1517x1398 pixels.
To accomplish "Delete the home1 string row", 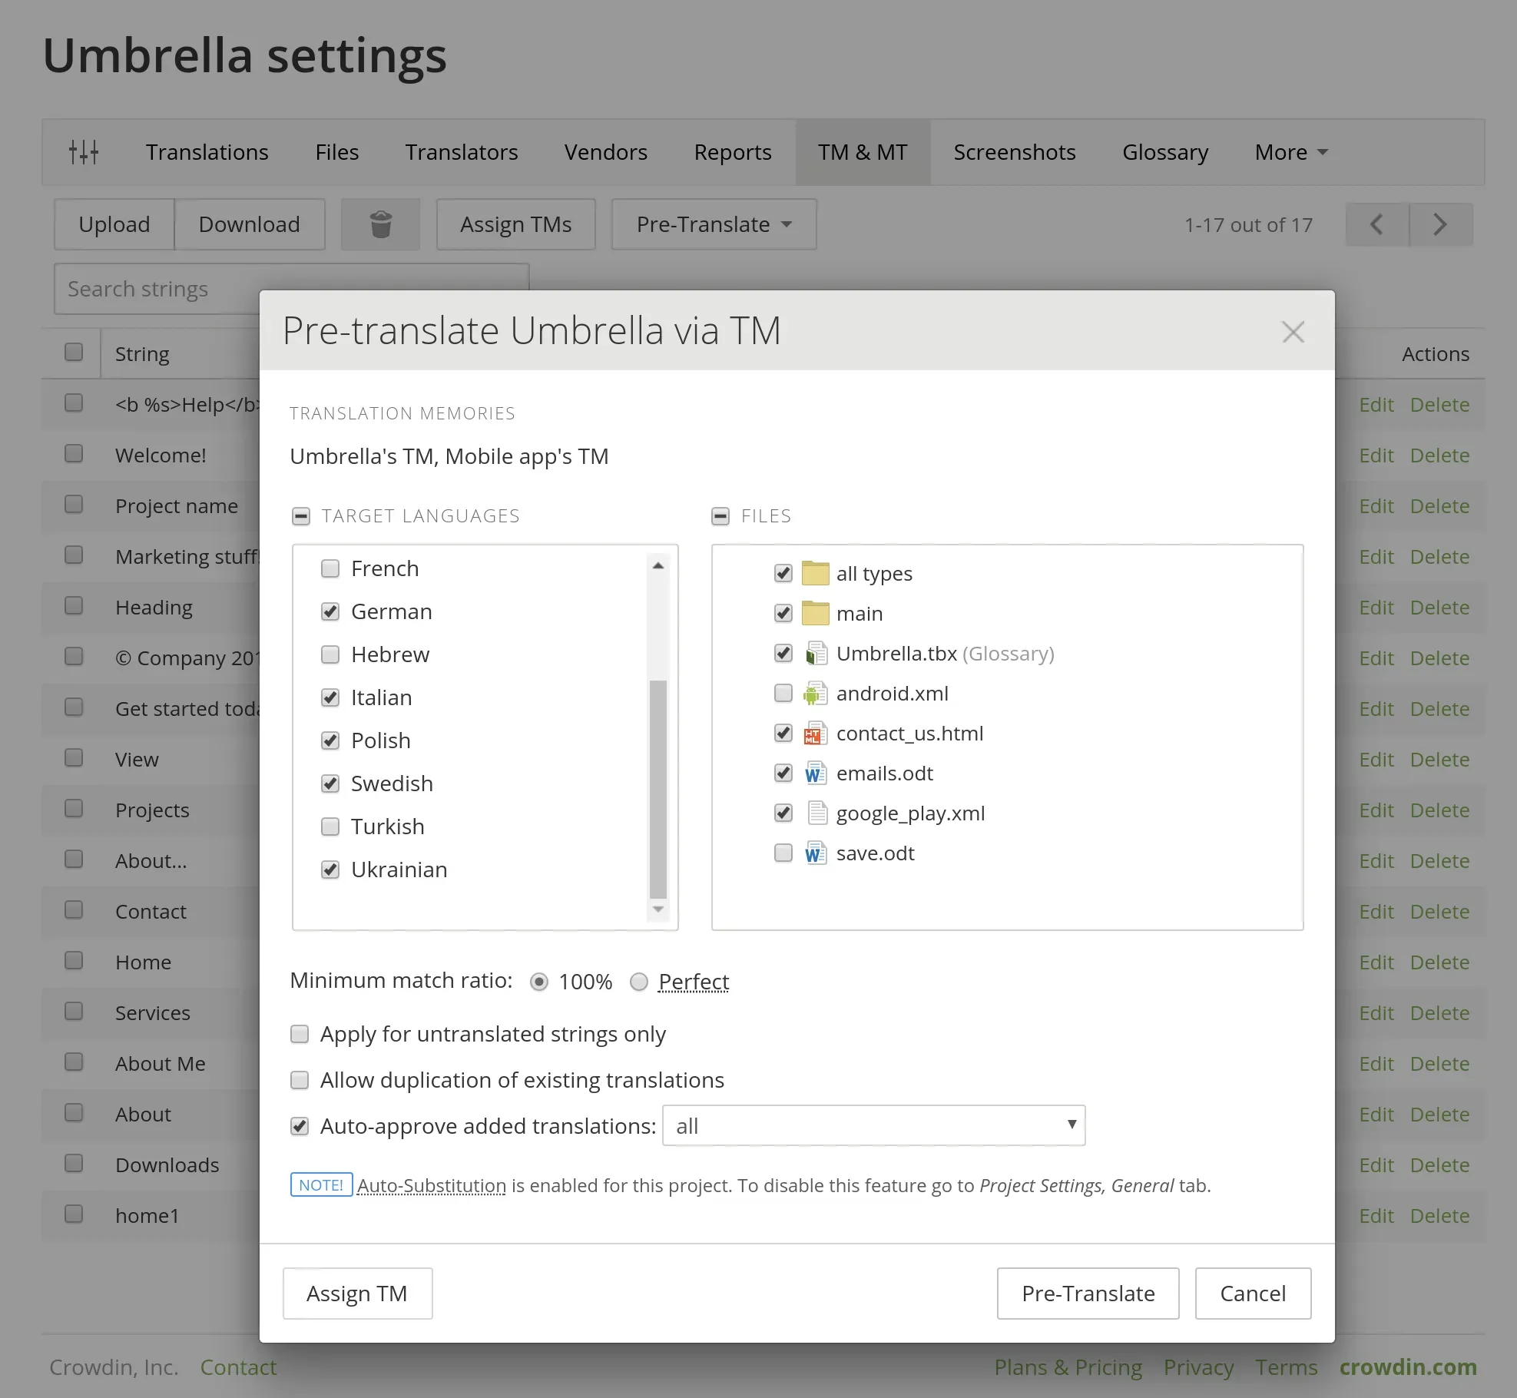I will [x=1439, y=1216].
